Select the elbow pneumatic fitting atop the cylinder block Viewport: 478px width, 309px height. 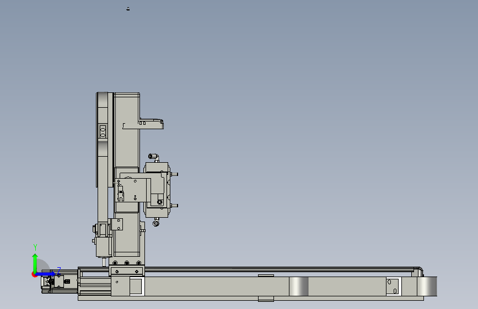154,157
